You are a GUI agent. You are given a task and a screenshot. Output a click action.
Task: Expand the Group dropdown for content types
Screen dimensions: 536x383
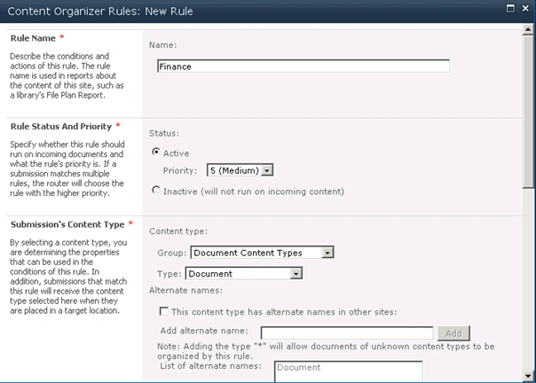[x=262, y=253]
